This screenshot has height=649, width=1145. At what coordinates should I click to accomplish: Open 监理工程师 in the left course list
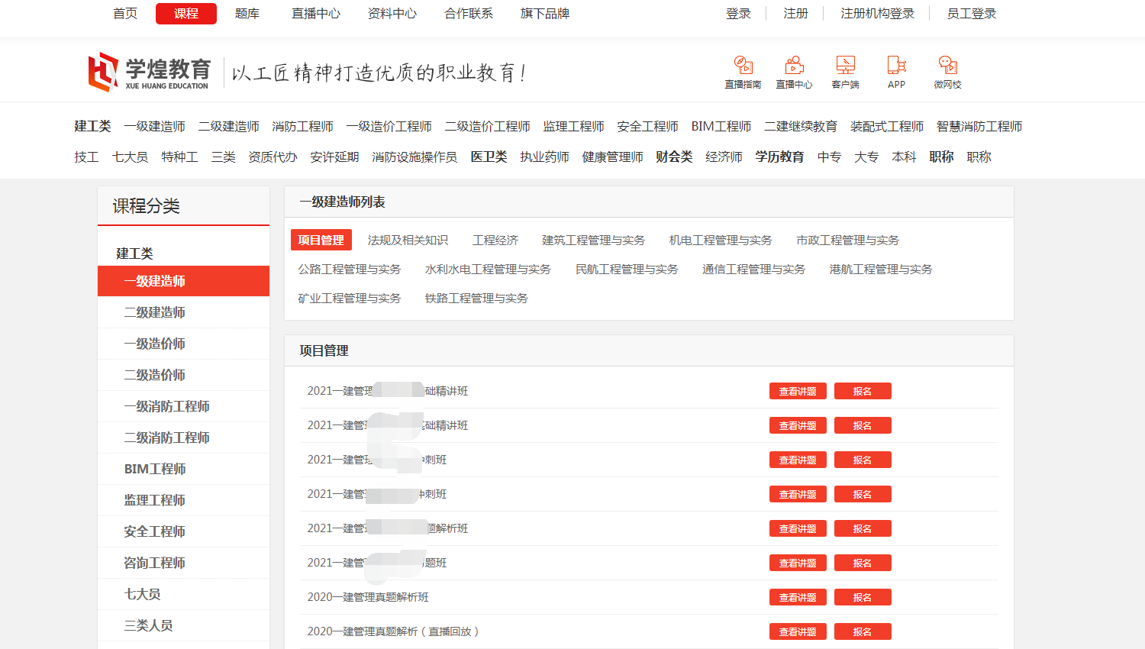coord(155,500)
